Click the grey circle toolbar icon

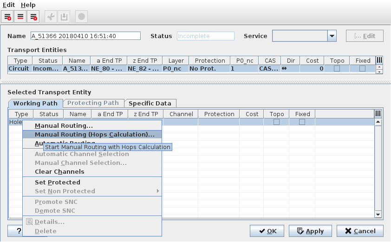click(x=81, y=17)
